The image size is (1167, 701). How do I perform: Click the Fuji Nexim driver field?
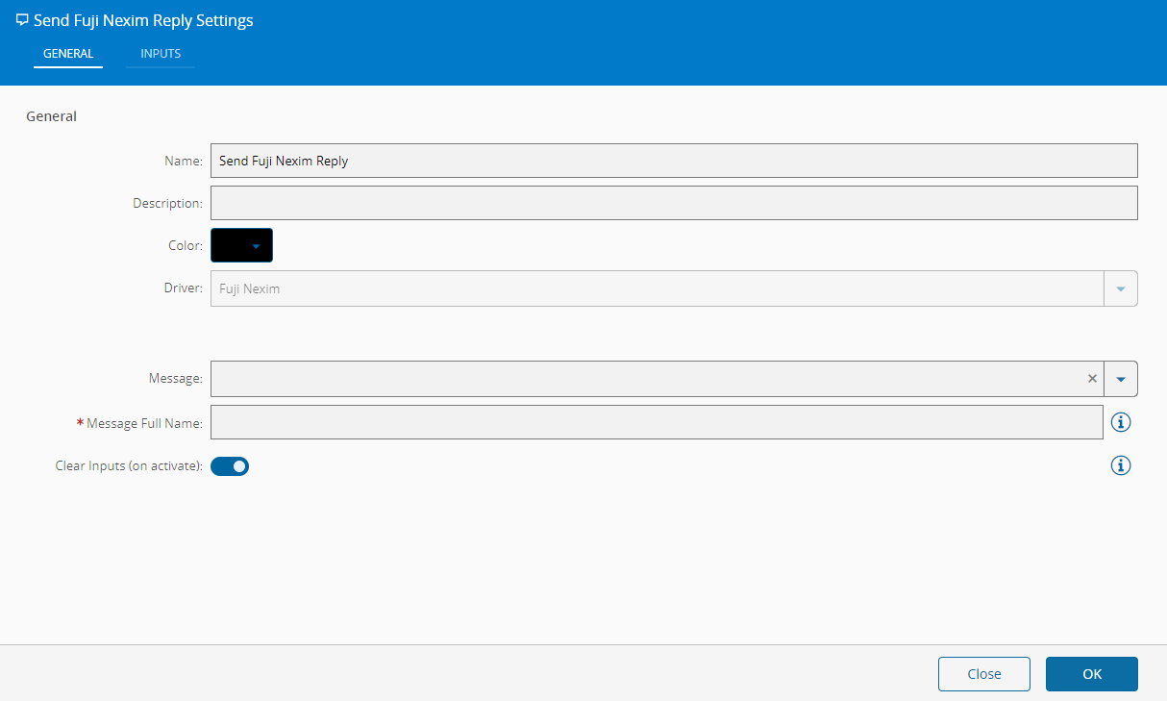[x=658, y=288]
